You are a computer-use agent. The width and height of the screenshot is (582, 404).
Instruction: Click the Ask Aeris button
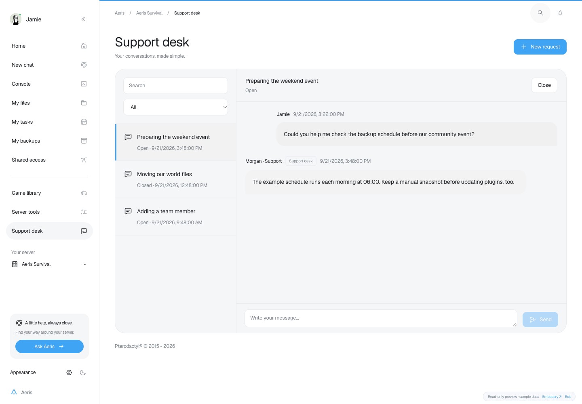(x=49, y=347)
